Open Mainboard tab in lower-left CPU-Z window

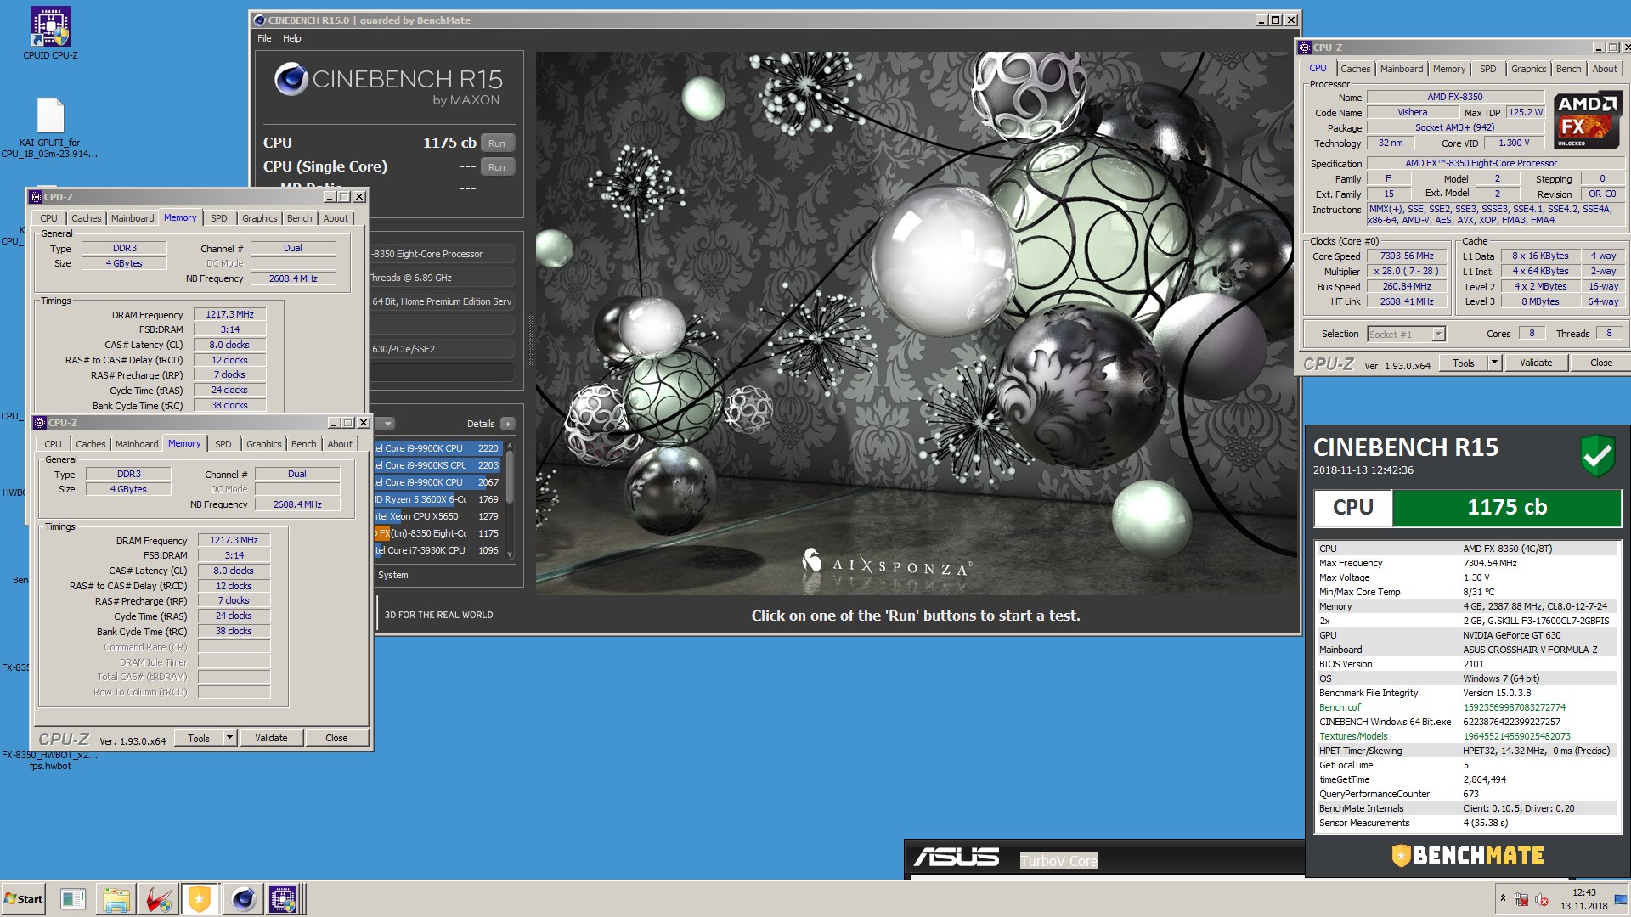(137, 444)
